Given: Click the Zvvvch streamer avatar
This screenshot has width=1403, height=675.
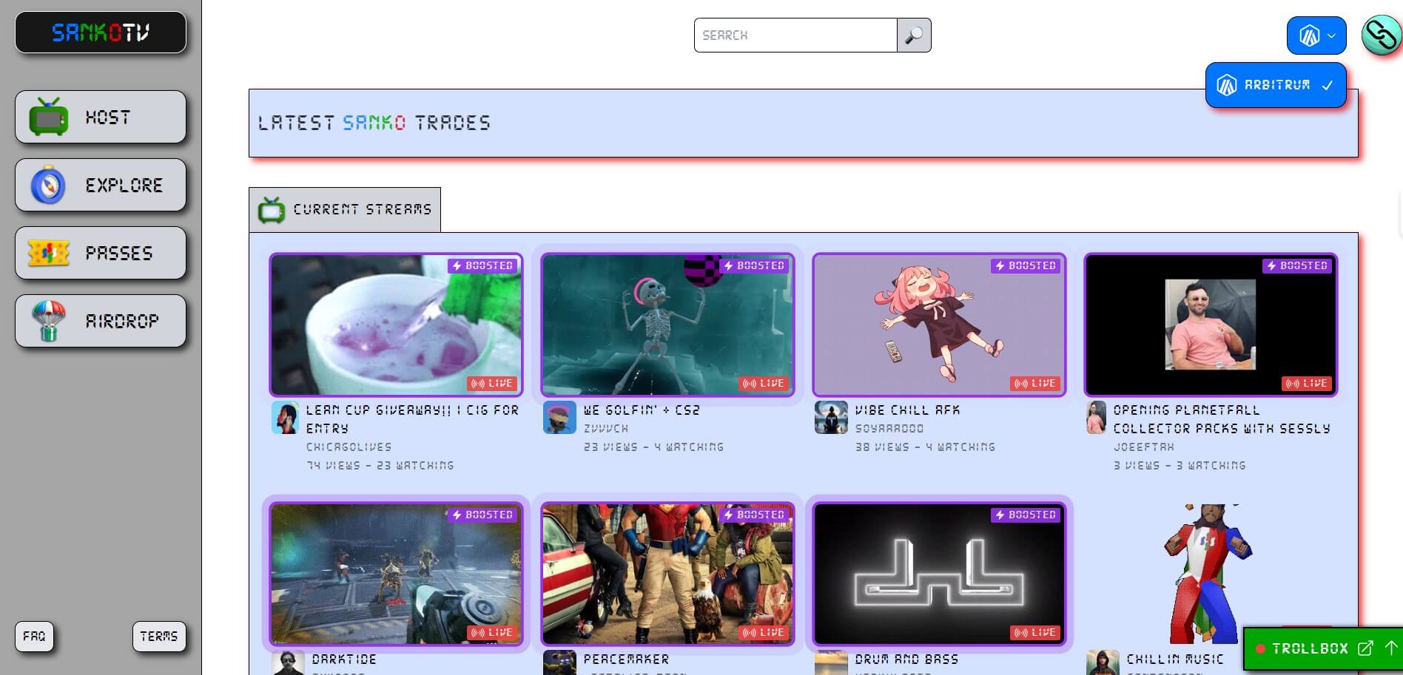Looking at the screenshot, I should [559, 418].
